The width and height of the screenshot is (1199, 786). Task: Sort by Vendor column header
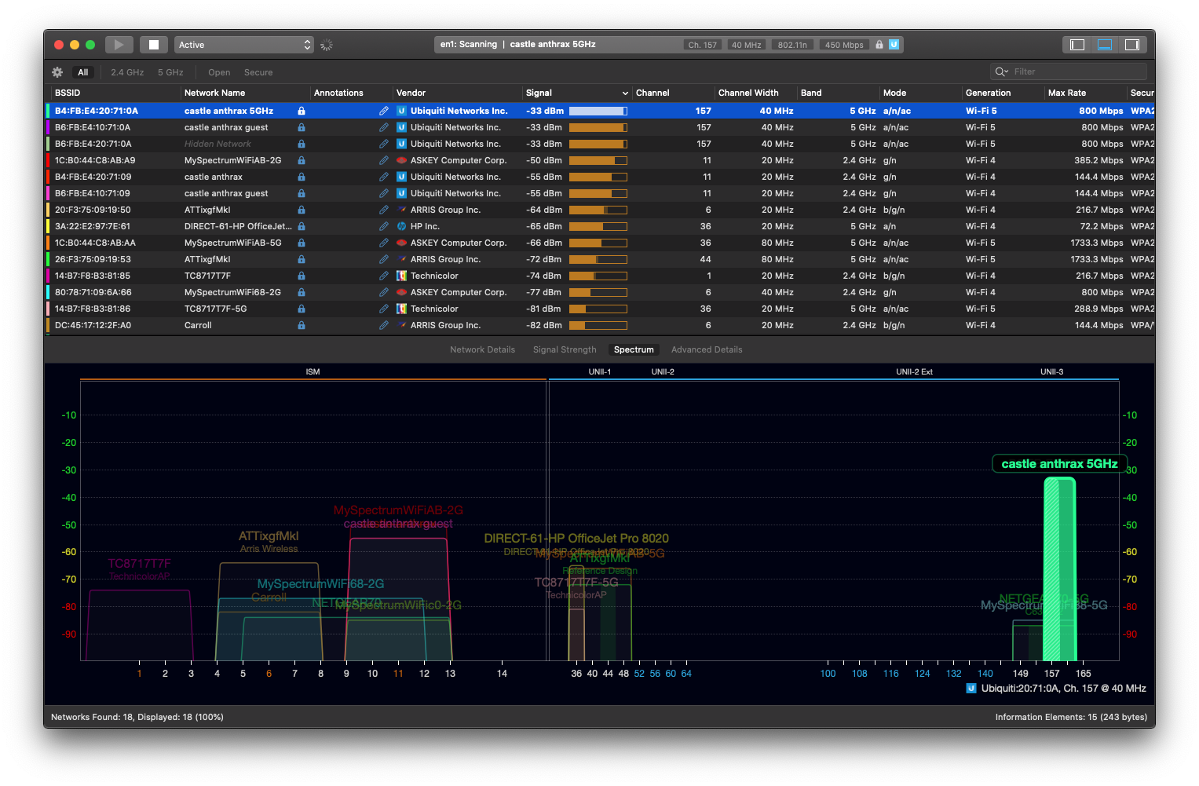point(457,93)
